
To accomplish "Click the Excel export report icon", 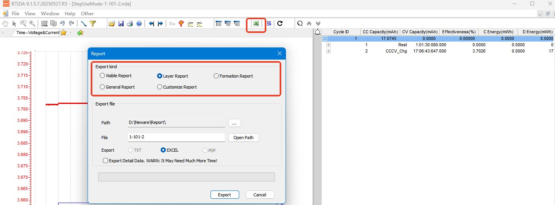I will [256, 24].
